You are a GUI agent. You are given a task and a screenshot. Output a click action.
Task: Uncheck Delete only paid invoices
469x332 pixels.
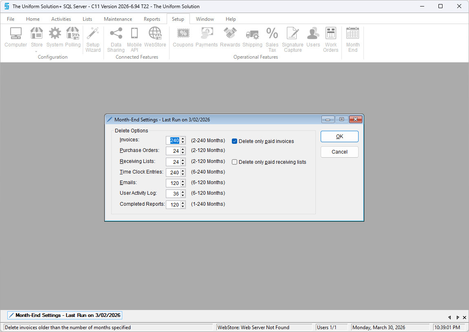[235, 141]
